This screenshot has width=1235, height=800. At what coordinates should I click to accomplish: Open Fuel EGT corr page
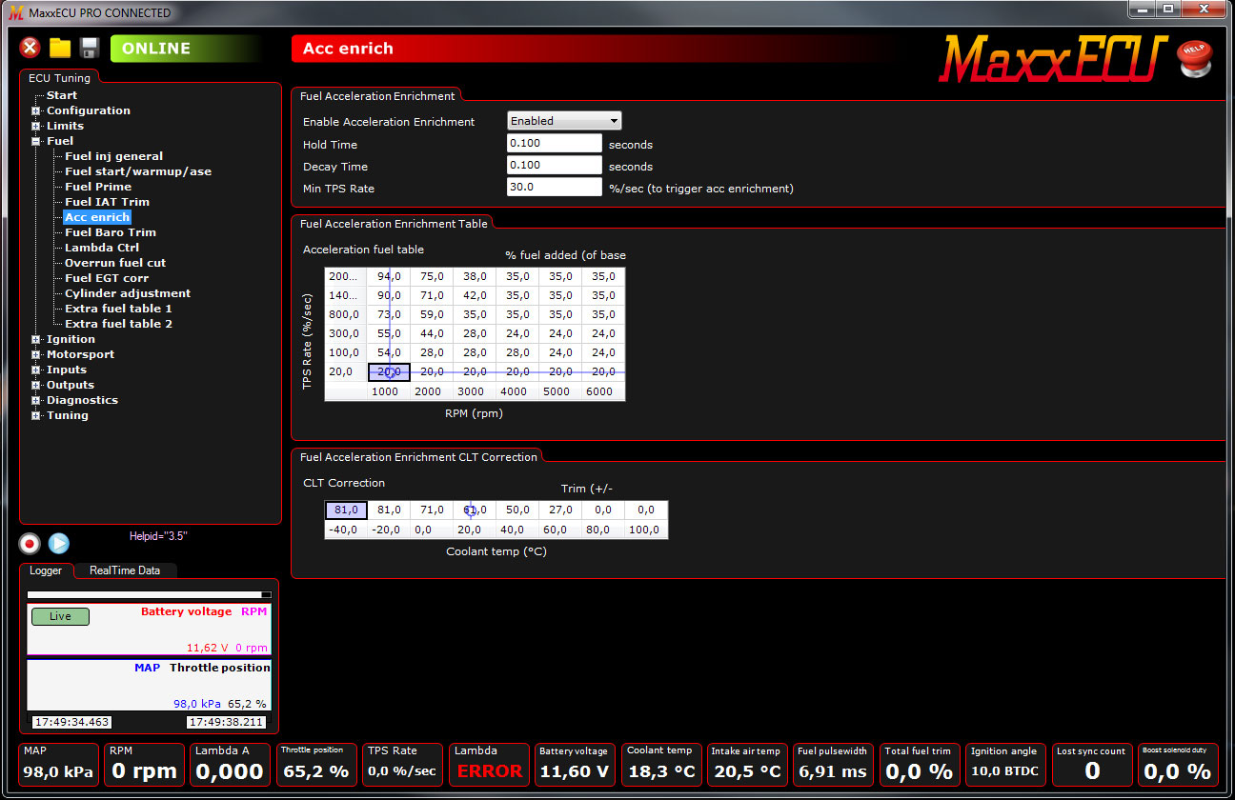[x=107, y=278]
